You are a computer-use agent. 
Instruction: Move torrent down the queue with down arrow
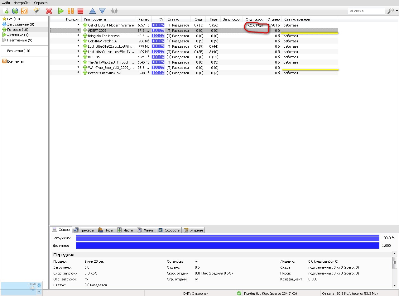coord(102,11)
